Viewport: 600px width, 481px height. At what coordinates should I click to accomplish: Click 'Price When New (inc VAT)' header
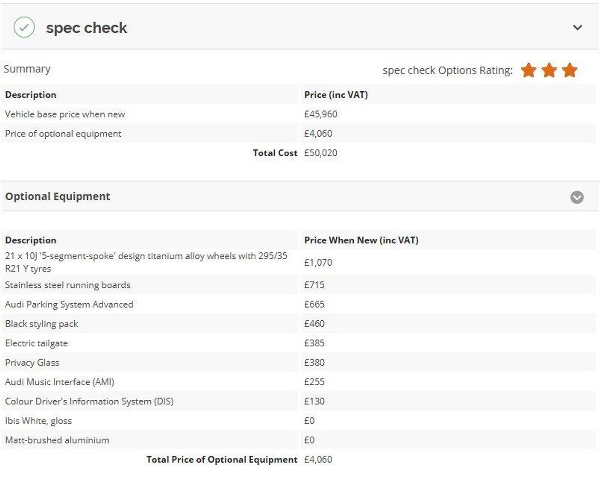click(x=361, y=240)
